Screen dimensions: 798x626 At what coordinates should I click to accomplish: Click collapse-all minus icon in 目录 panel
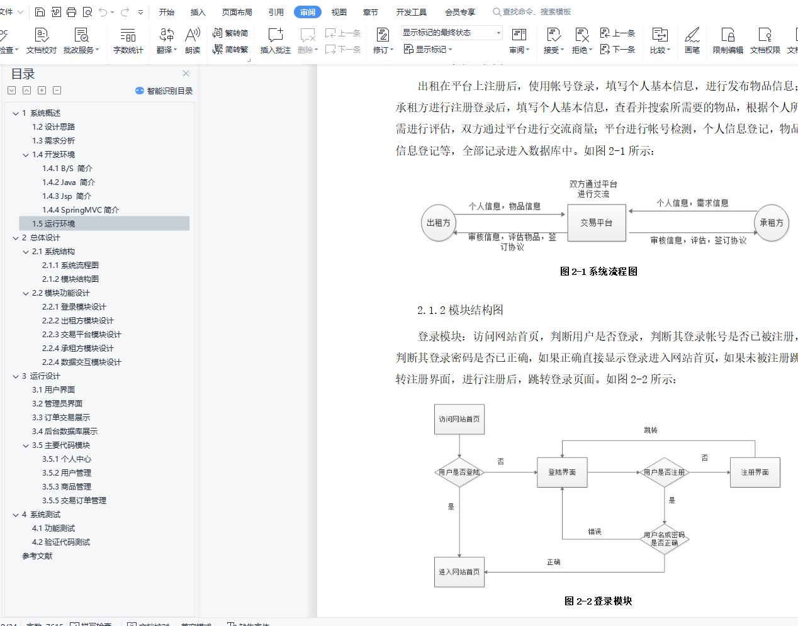coord(57,91)
